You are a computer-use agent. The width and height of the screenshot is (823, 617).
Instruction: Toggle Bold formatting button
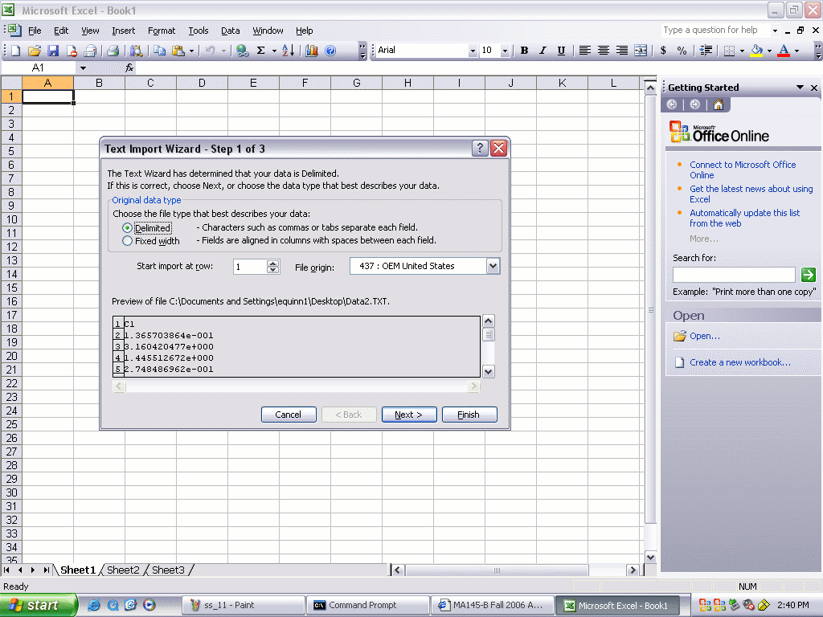click(x=524, y=51)
